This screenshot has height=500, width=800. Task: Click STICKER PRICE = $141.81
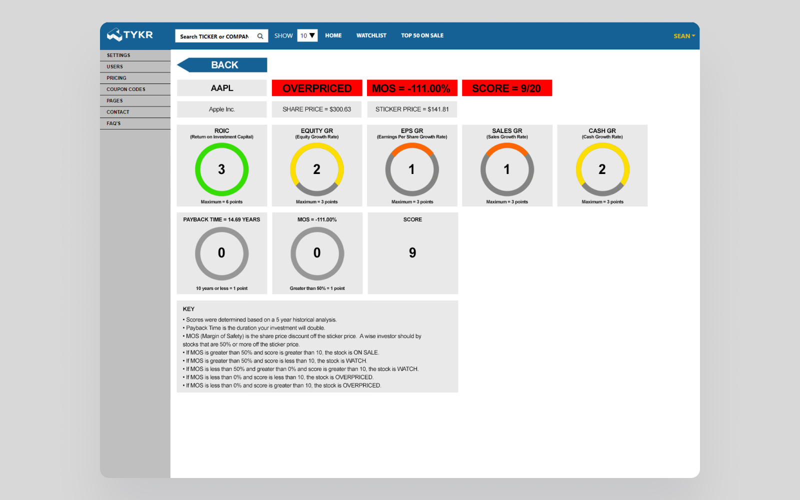[x=412, y=109]
